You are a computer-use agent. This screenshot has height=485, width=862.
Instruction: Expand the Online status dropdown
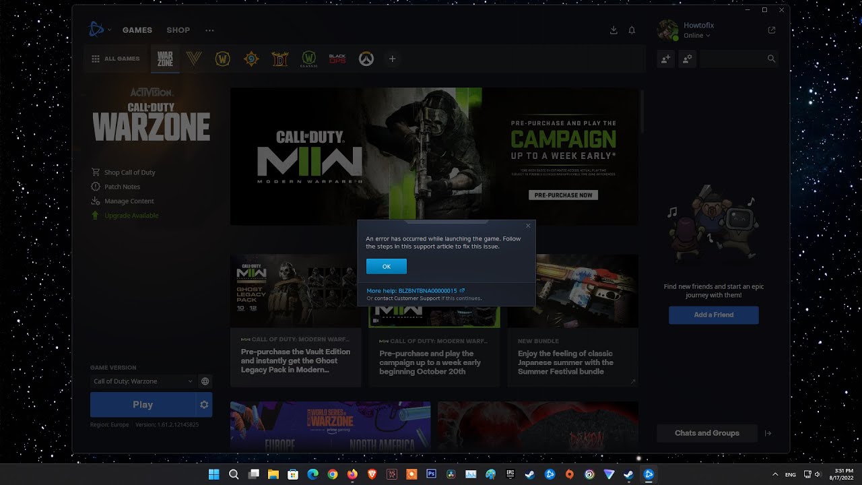697,36
